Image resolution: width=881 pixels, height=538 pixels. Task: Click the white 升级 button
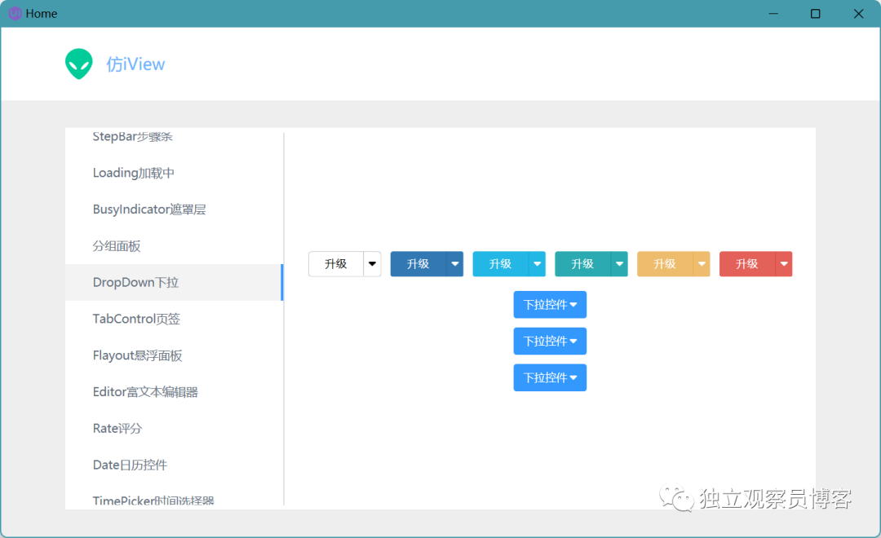tap(336, 264)
